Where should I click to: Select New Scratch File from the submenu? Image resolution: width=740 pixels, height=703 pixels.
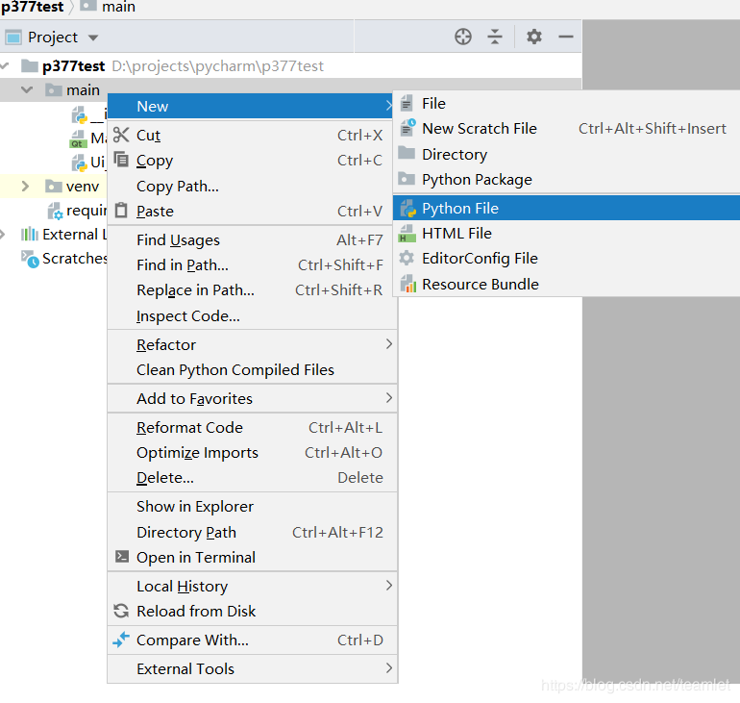coord(479,129)
